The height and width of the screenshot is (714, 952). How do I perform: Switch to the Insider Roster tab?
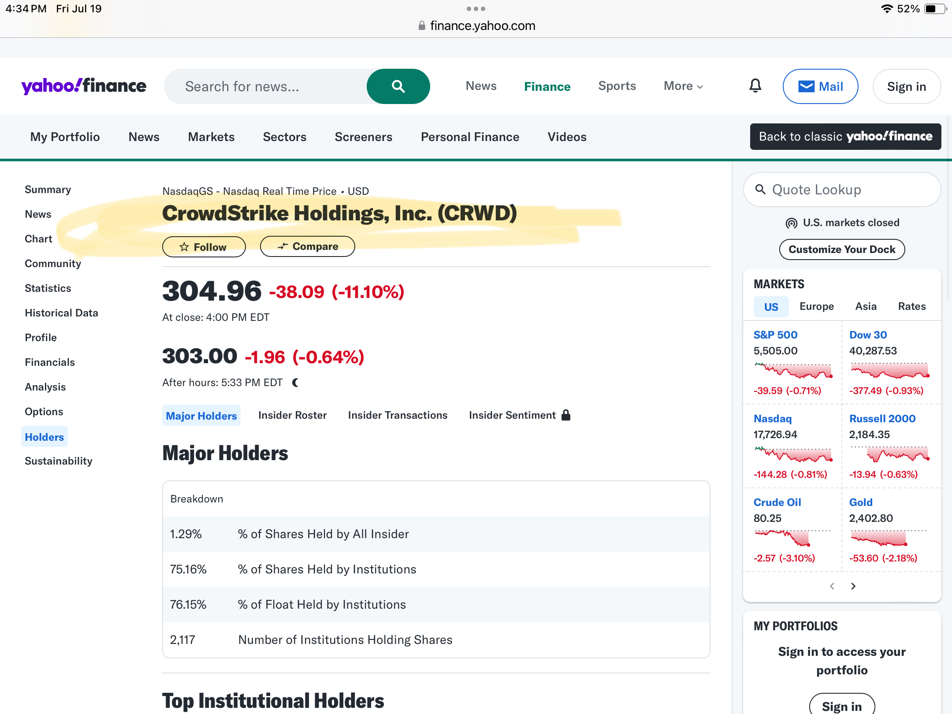point(292,415)
